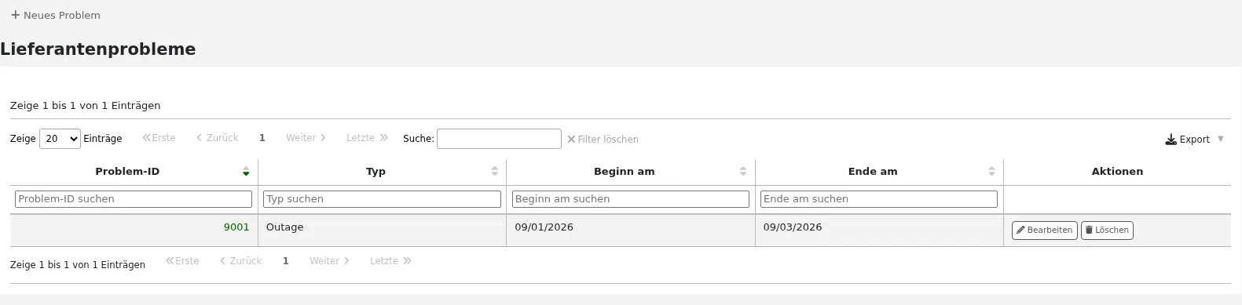
Task: Click Zurück in bottom pagination
Action: click(240, 261)
